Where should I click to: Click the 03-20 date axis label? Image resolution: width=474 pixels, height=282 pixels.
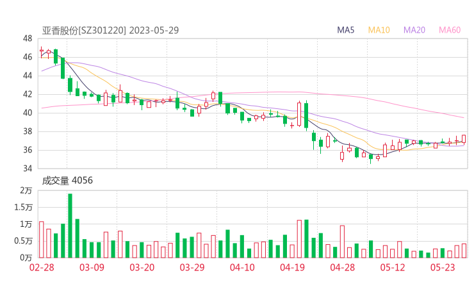142,267
